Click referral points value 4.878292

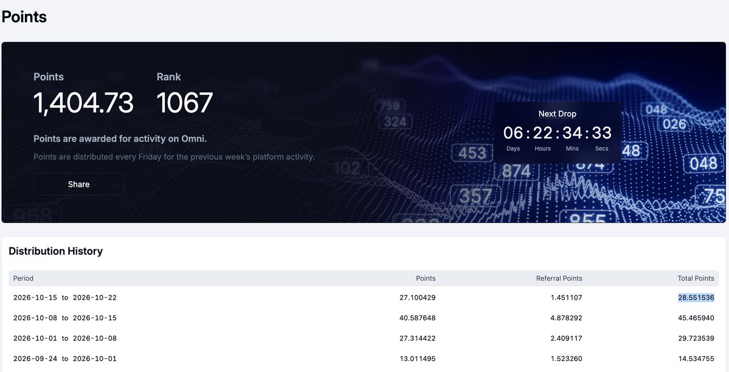[566, 318]
